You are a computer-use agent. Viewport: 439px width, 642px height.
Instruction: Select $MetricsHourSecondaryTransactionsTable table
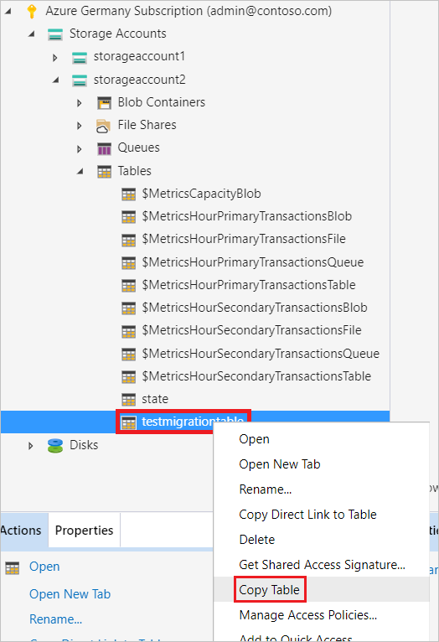[x=256, y=375]
